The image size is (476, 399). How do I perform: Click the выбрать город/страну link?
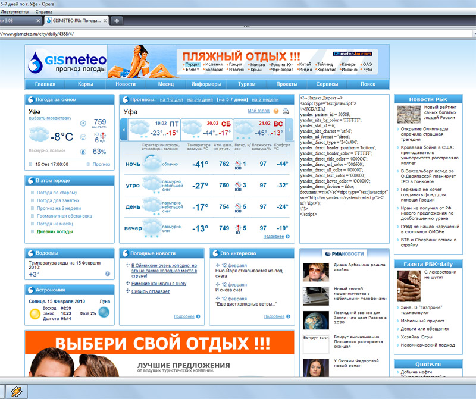pyautogui.click(x=50, y=118)
